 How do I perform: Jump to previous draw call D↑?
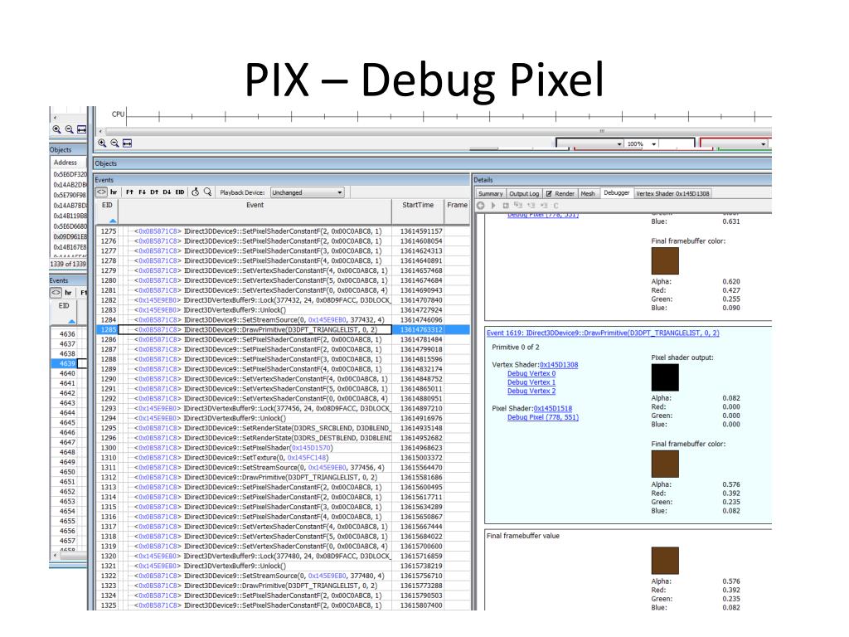click(154, 192)
